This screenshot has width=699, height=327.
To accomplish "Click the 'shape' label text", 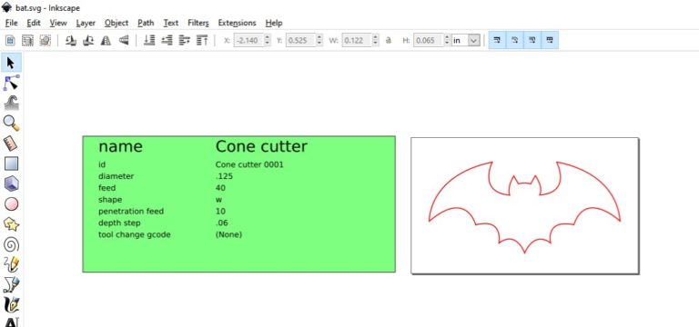I will [x=110, y=200].
